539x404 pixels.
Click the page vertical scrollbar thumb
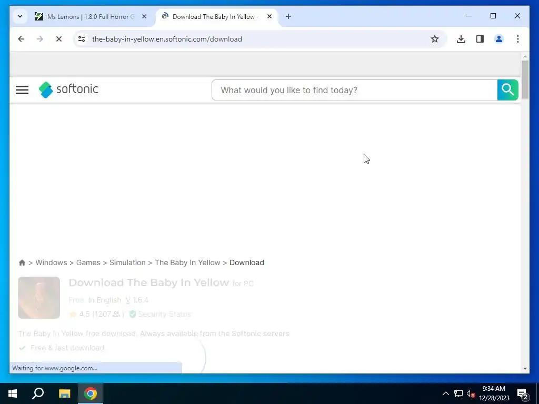point(525,80)
